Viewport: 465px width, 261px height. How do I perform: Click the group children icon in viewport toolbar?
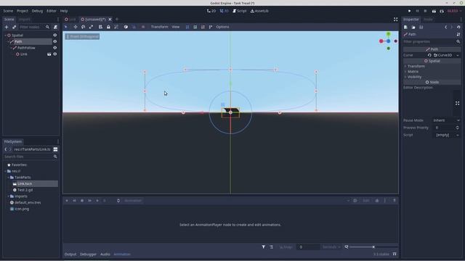click(116, 27)
